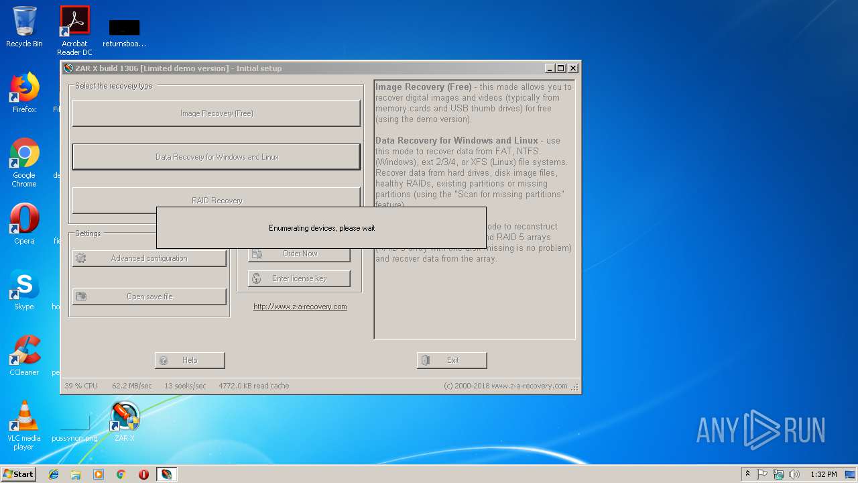Open Advanced configuration settings
The image size is (858, 483).
click(149, 258)
